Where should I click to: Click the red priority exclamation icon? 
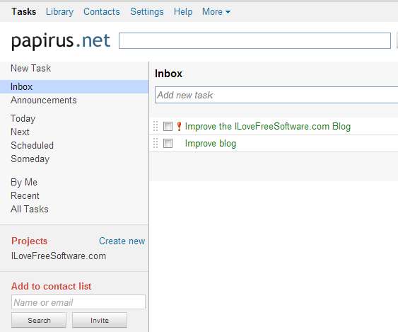tap(179, 126)
